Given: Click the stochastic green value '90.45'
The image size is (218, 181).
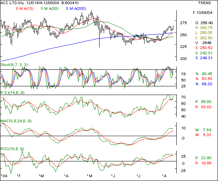Looking at the screenshot, I should (207, 74).
